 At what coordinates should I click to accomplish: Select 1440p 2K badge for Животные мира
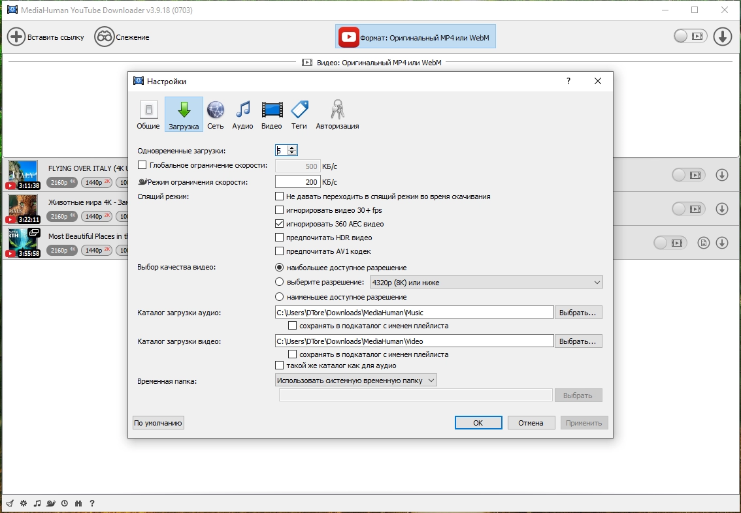97,216
